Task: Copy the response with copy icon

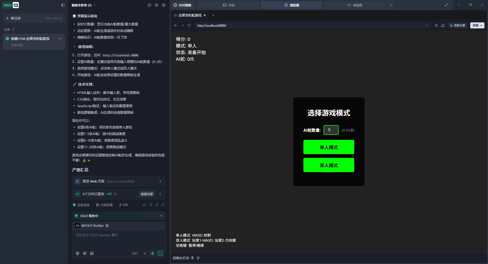Action: [x=157, y=205]
